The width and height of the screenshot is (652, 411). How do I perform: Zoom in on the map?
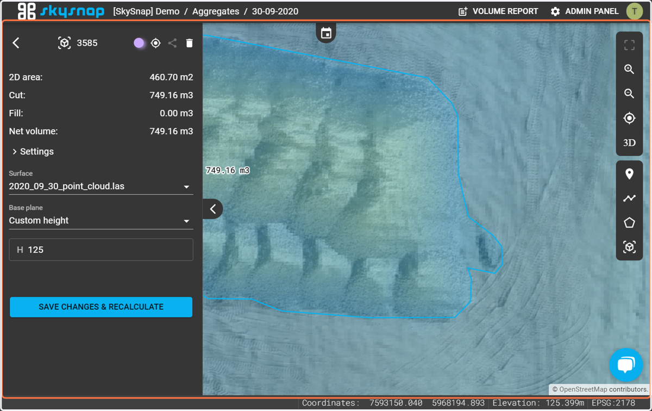pyautogui.click(x=629, y=70)
